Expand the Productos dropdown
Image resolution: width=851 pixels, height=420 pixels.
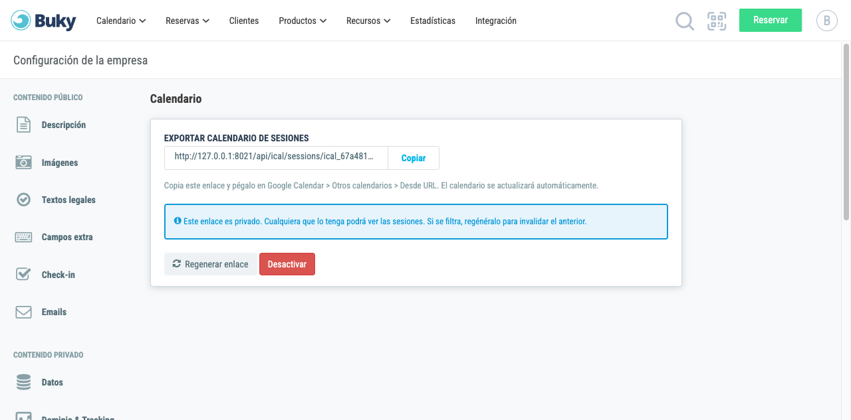[303, 21]
